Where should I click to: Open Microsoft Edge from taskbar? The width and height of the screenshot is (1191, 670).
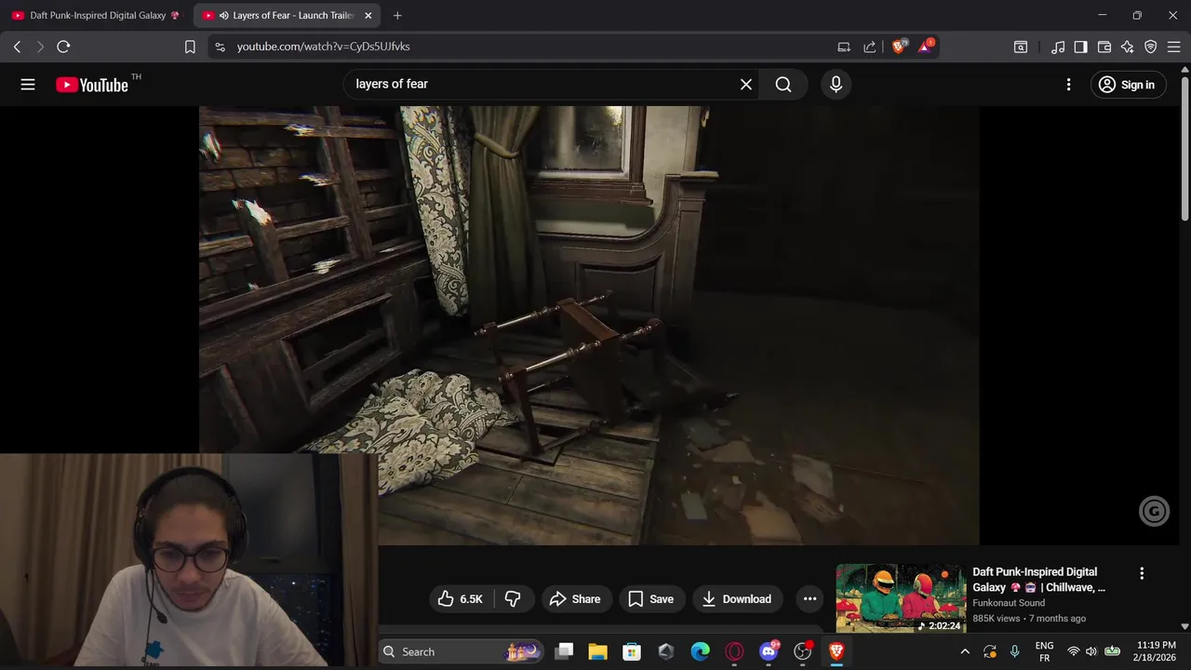click(x=700, y=651)
